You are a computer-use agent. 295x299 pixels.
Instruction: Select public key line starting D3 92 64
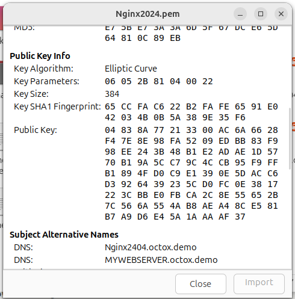pos(191,184)
